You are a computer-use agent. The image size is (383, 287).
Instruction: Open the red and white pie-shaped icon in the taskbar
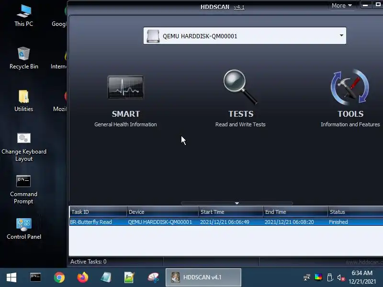tap(153, 277)
